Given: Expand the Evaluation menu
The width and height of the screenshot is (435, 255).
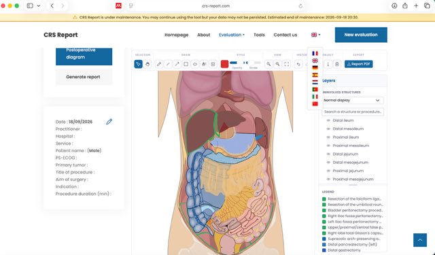Looking at the screenshot, I should (x=232, y=35).
